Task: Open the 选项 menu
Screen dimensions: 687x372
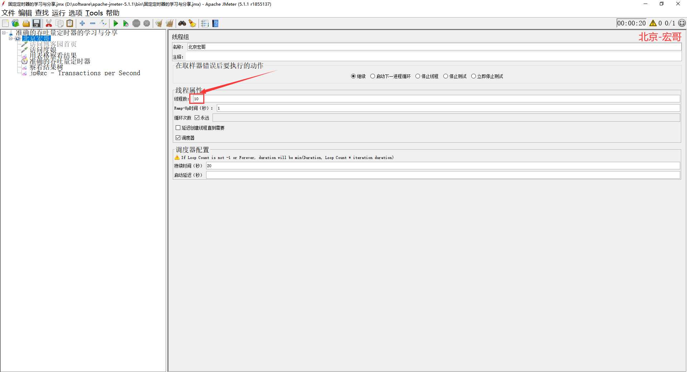Action: point(75,13)
